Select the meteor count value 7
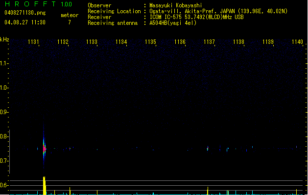Image resolution: width=308 pixels, height=195 pixels. [x=70, y=22]
